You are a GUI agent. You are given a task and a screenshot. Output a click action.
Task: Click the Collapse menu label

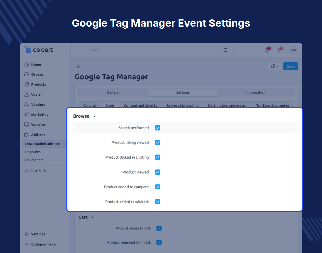click(43, 244)
